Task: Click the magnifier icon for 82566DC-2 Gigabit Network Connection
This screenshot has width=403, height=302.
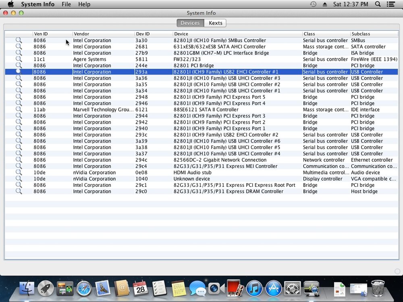Action: pos(19,160)
